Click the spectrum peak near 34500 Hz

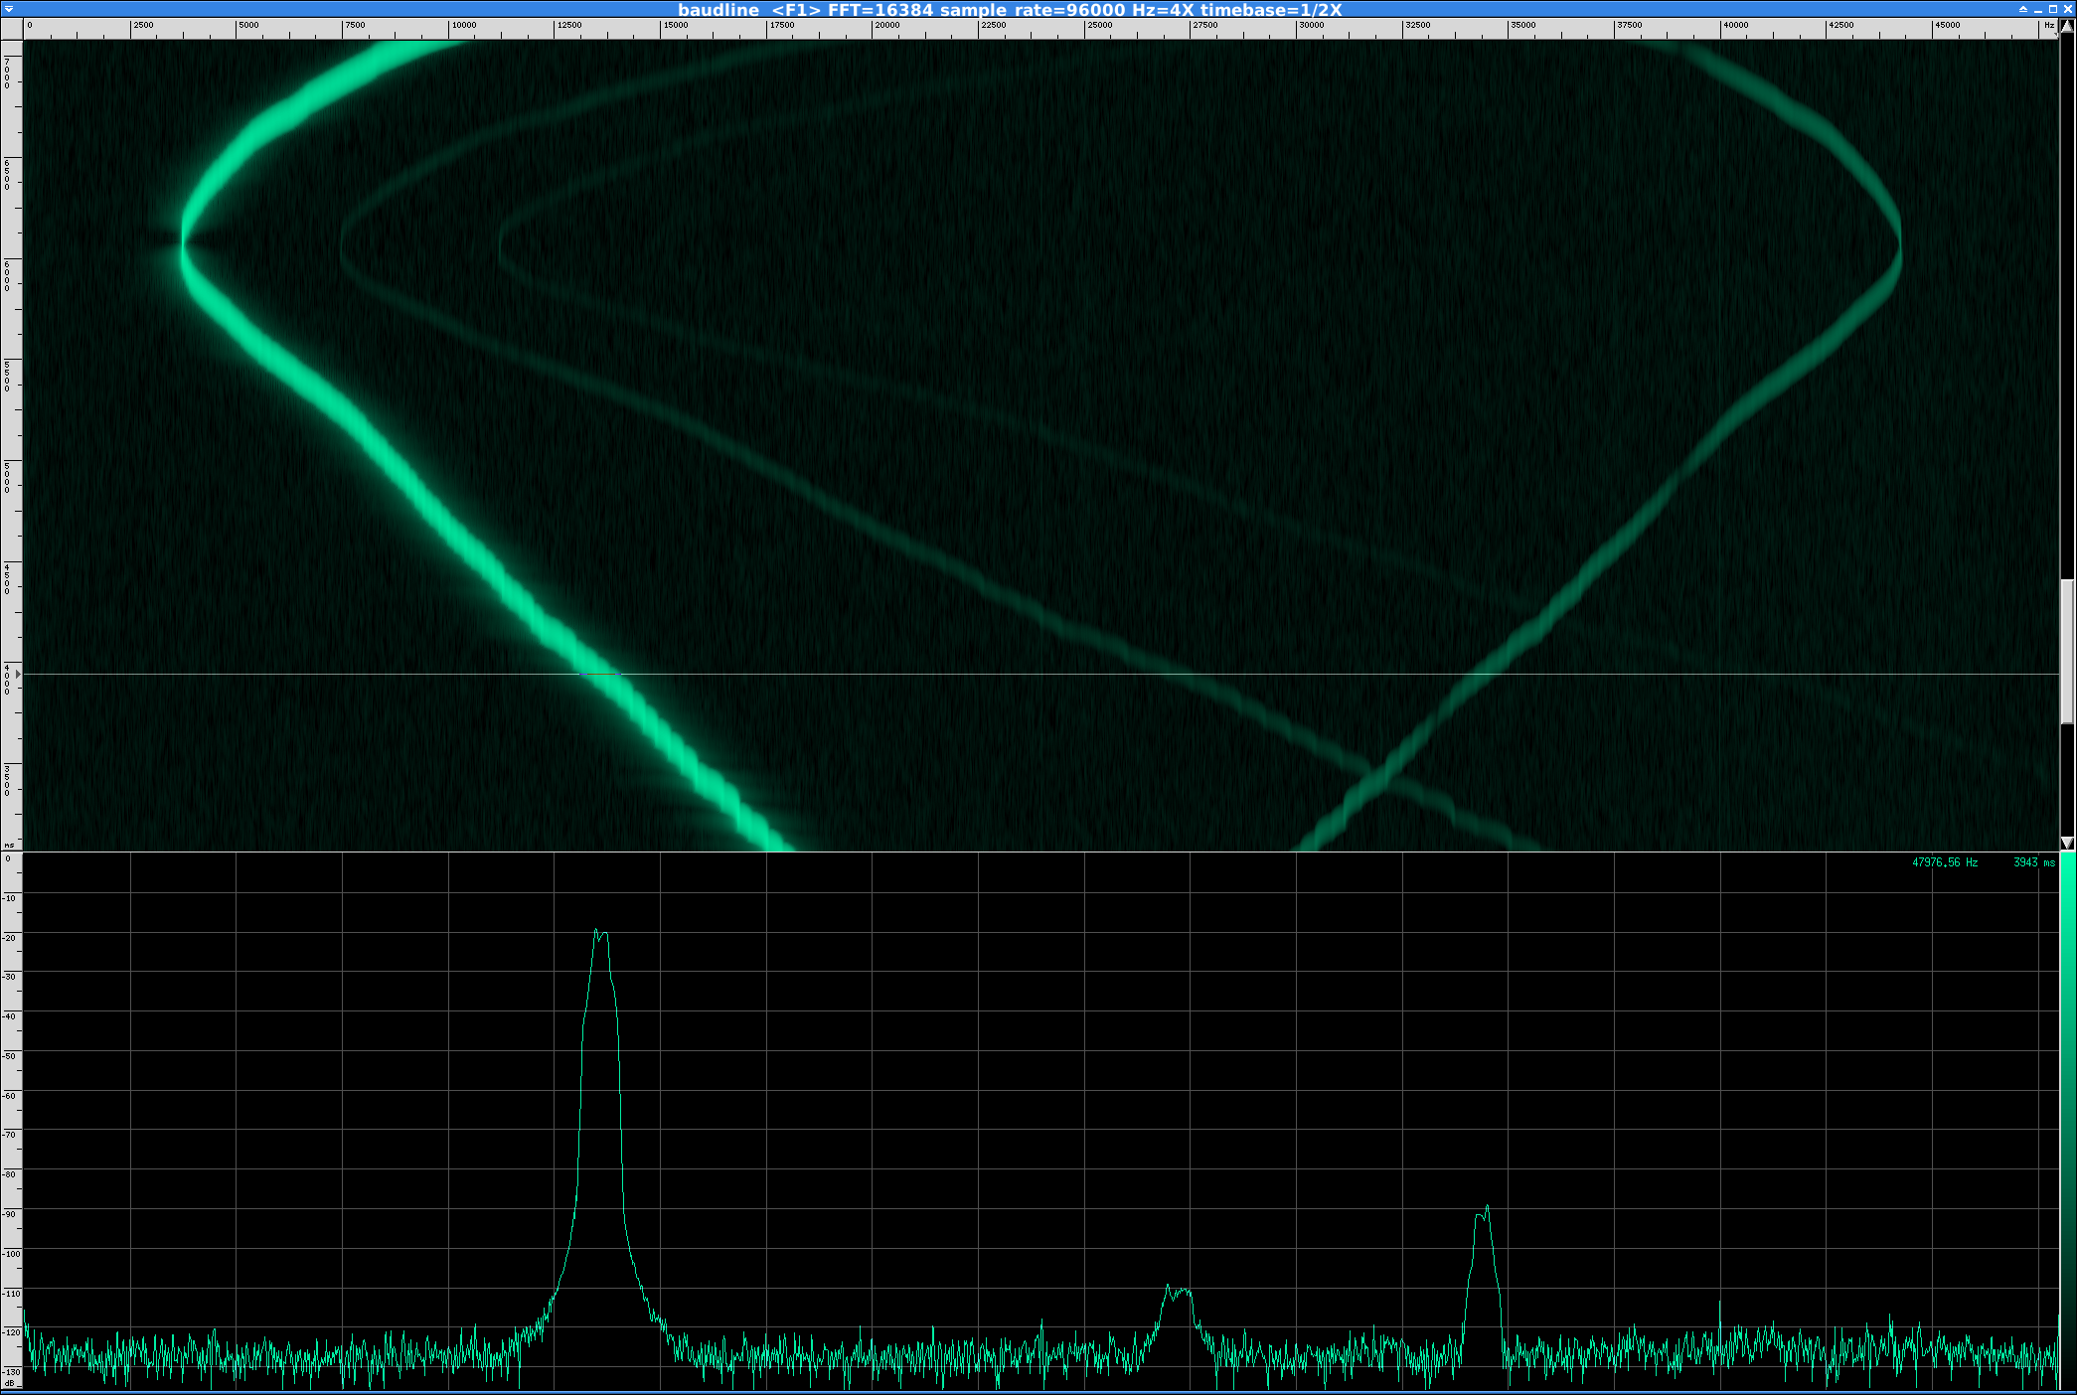click(x=1486, y=1208)
